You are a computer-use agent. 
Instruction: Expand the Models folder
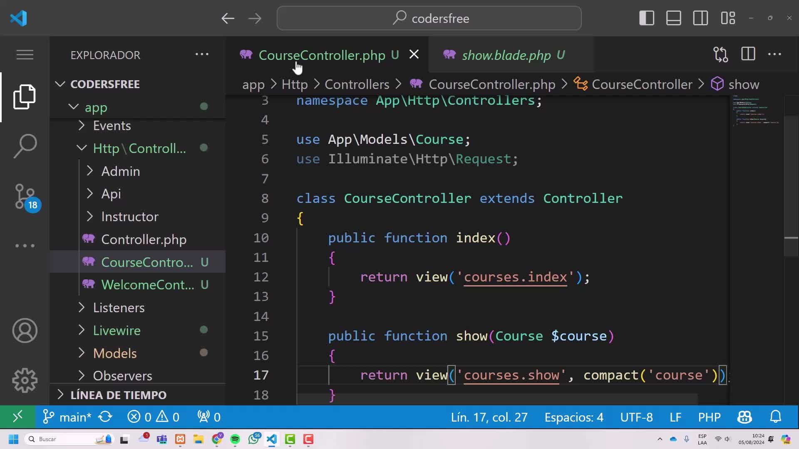115,353
